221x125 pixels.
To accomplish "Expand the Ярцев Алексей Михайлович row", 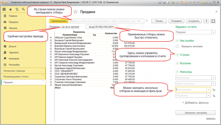I will click(x=51, y=85).
